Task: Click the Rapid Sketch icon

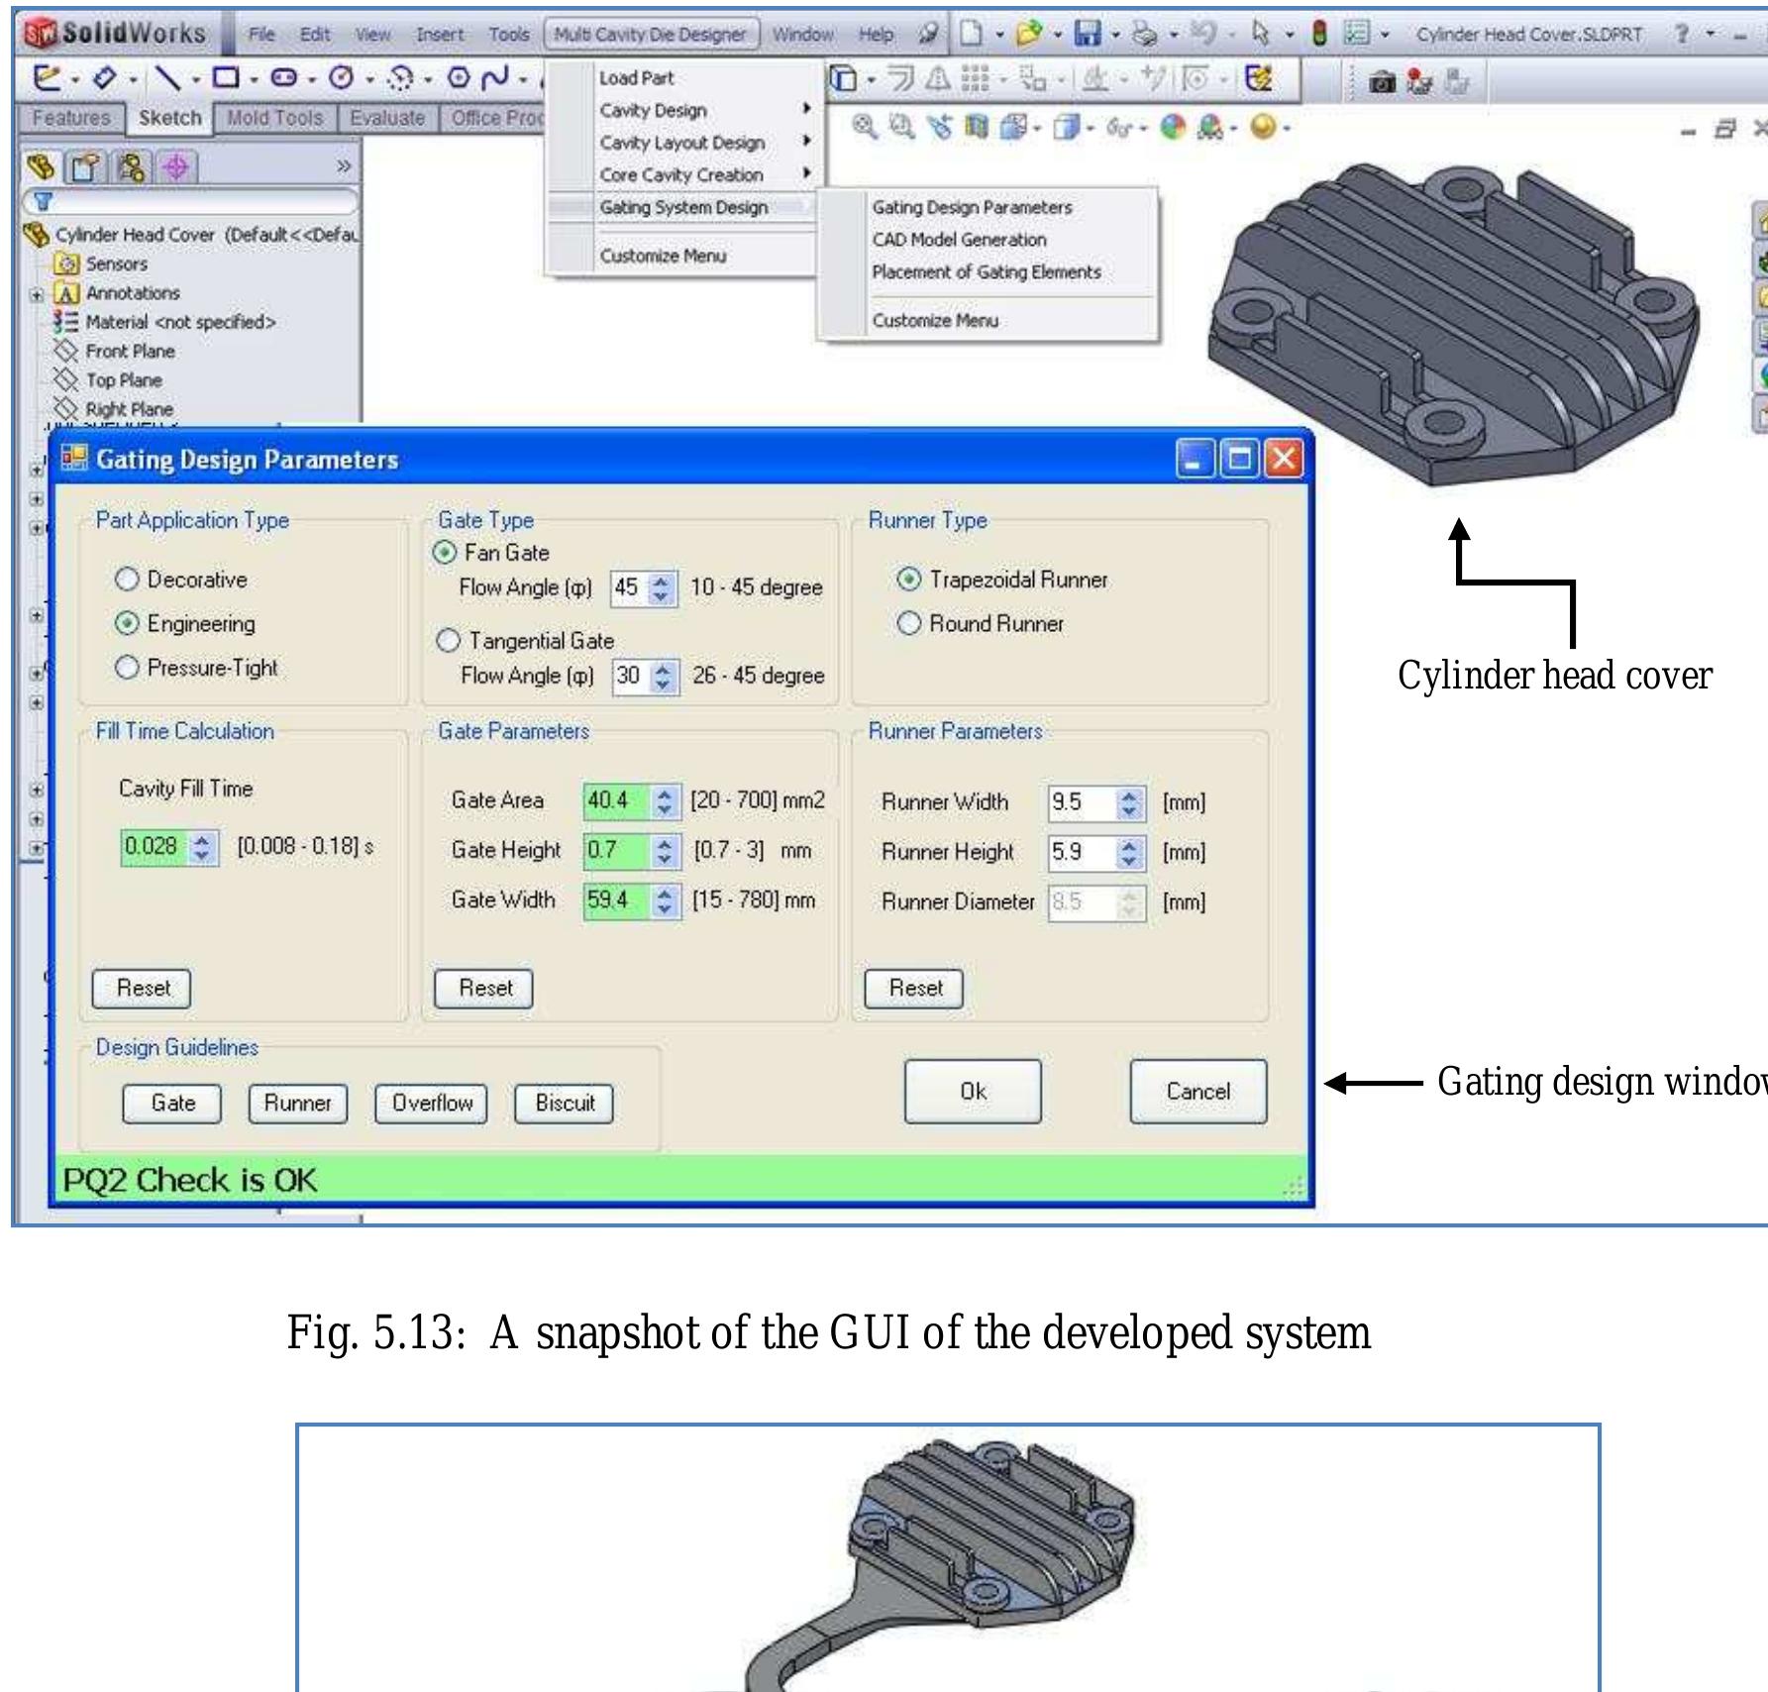Action: (x=1259, y=78)
